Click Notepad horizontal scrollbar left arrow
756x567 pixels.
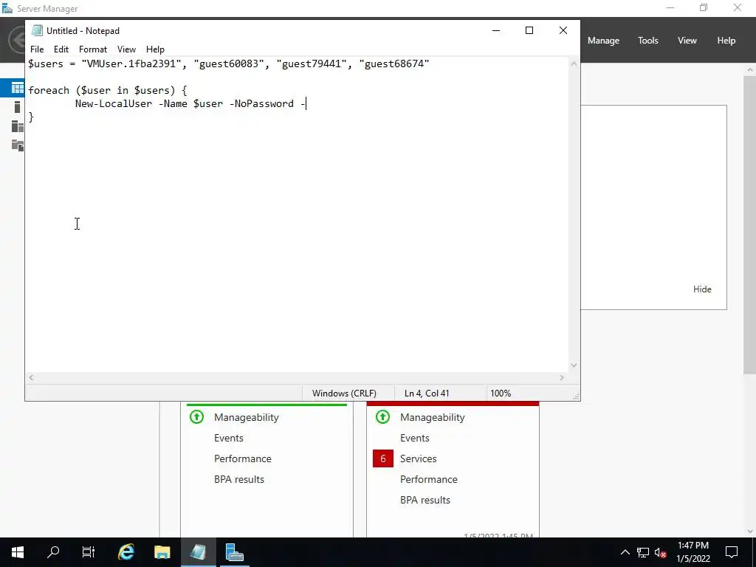(x=31, y=377)
